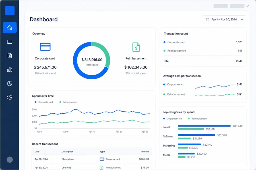This screenshot has height=170, width=256.
Task: Click the Meals category label
Action: tap(166, 155)
